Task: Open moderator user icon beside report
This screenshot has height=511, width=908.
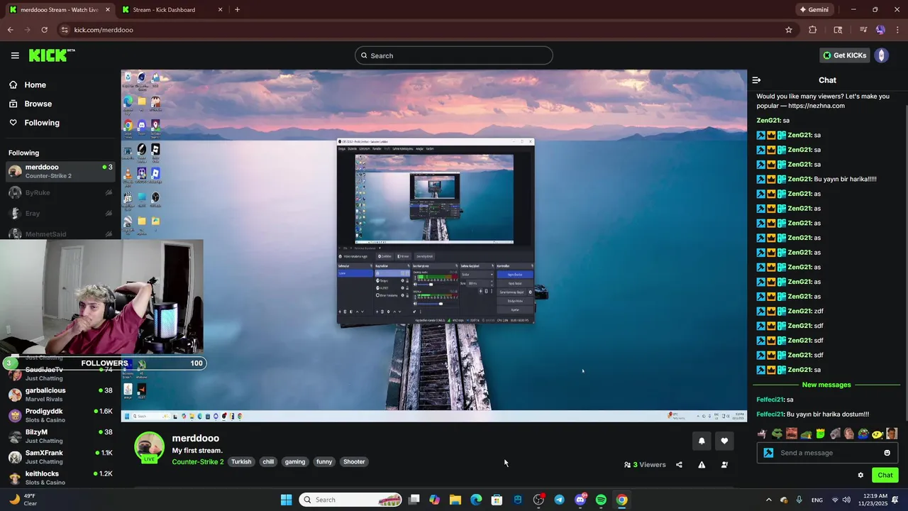Action: (724, 465)
